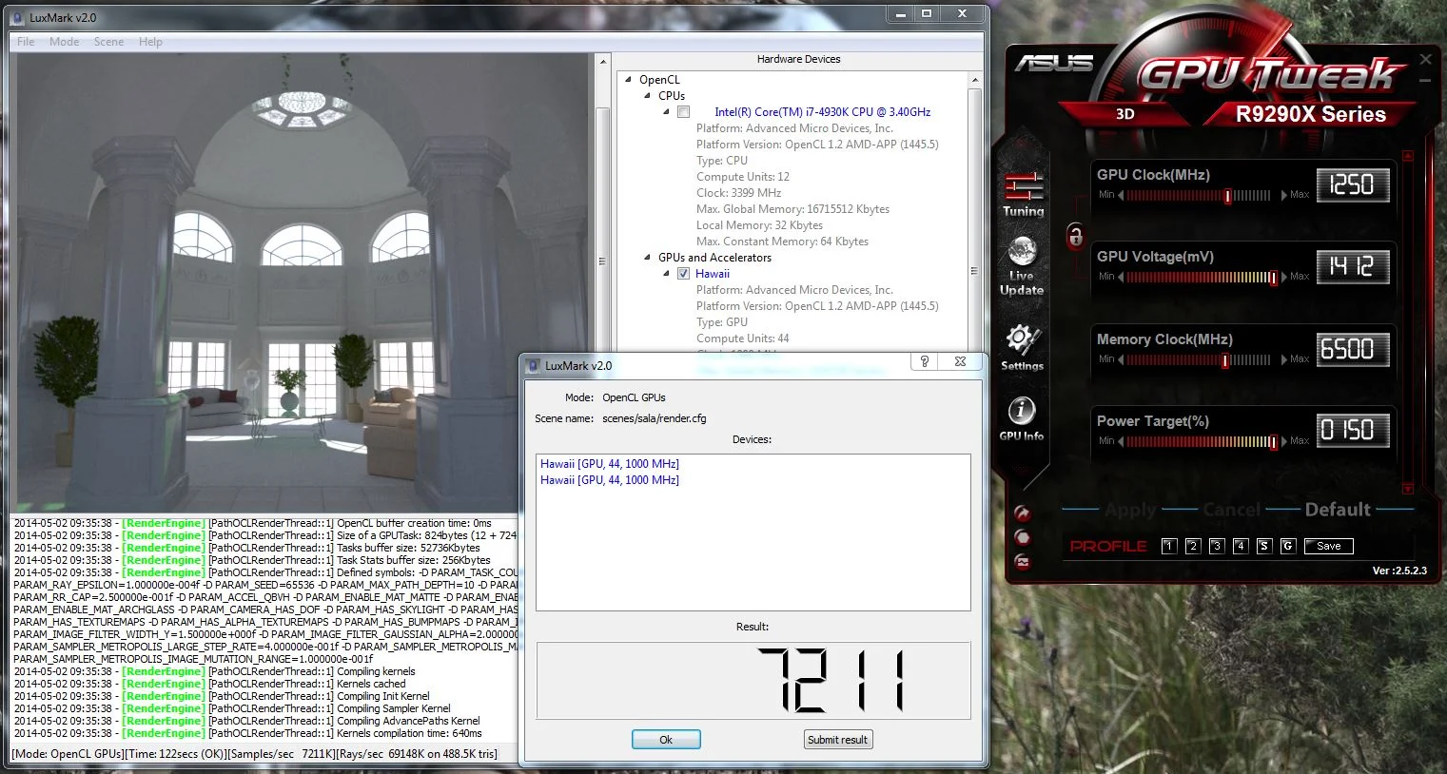Select profile slot 4 in GPU Tweak
Viewport: 1447px width, 774px height.
(1241, 546)
